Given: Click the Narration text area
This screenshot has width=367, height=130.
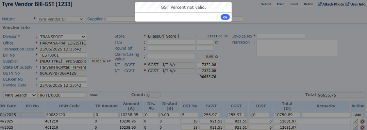Looking at the screenshot, I should click(x=297, y=48).
